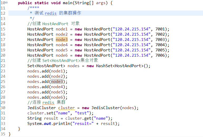Click nodes.add(node6) on line 28
The image size is (203, 137).
click(x=46, y=97)
